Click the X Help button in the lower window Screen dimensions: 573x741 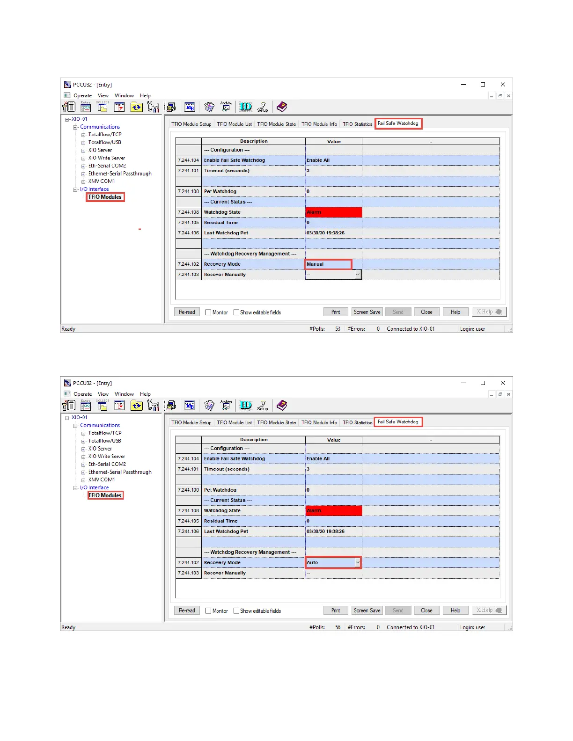489,610
